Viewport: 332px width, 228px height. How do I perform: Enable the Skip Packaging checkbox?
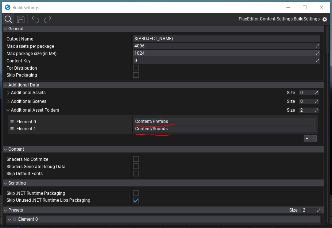coord(136,75)
